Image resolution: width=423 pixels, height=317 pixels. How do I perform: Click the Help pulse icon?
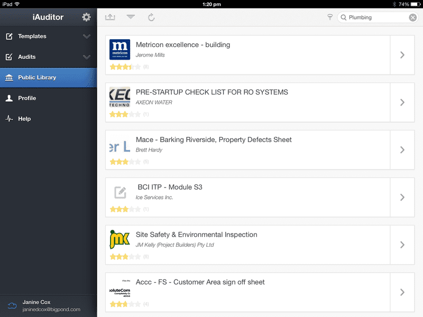point(9,118)
